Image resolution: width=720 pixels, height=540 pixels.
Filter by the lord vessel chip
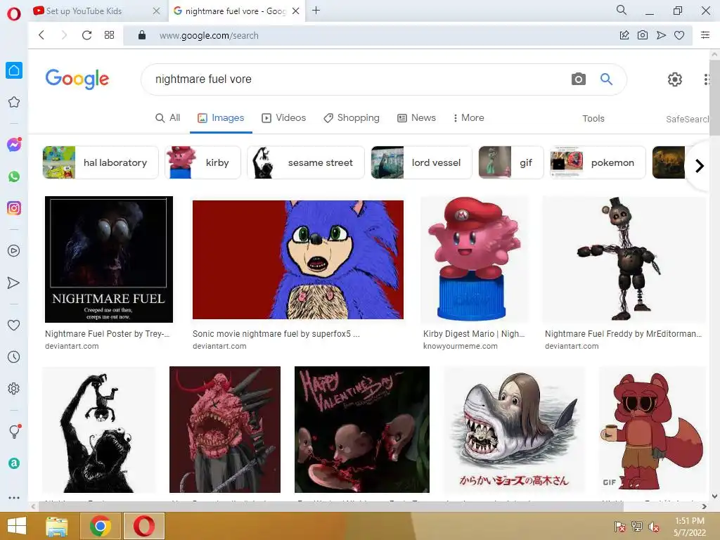(x=422, y=162)
